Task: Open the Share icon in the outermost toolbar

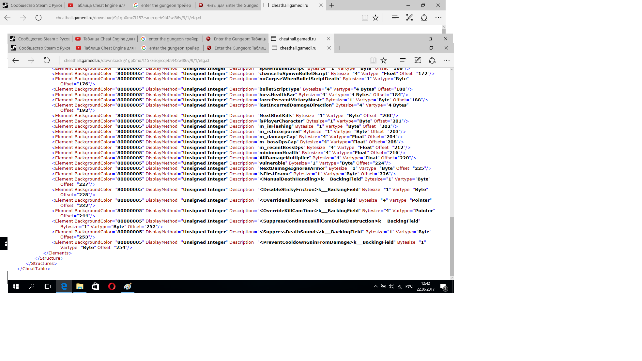Action: tap(424, 18)
